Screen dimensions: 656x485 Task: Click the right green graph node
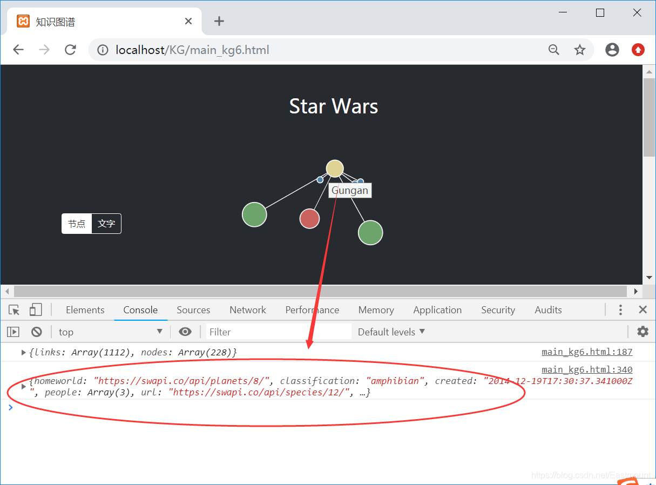point(370,232)
